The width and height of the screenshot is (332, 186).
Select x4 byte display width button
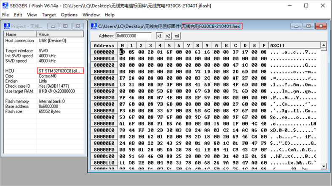[177, 36]
